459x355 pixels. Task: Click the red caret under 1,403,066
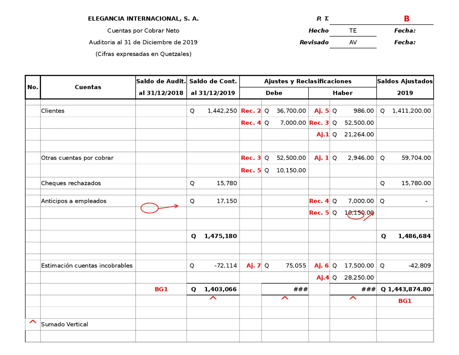click(x=213, y=298)
